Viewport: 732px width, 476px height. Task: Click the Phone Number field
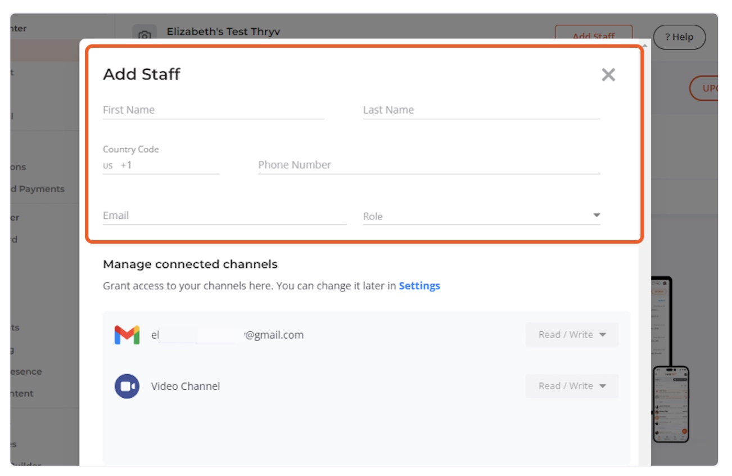(x=429, y=165)
